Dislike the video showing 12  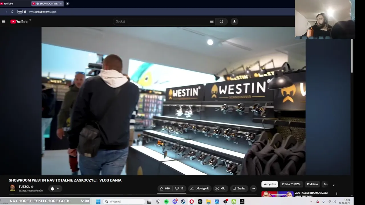click(179, 188)
